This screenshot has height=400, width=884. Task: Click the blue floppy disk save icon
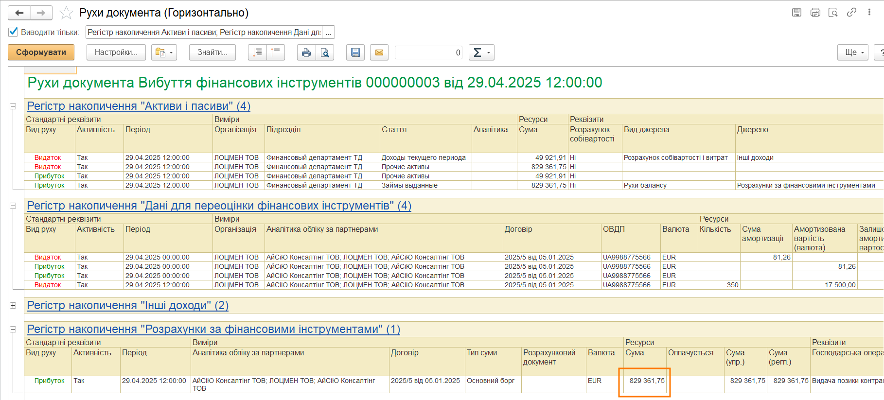tap(355, 52)
